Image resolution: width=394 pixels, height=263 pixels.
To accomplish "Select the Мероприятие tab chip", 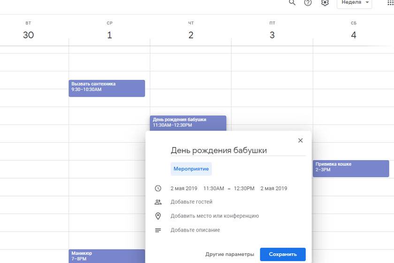I will [x=191, y=169].
